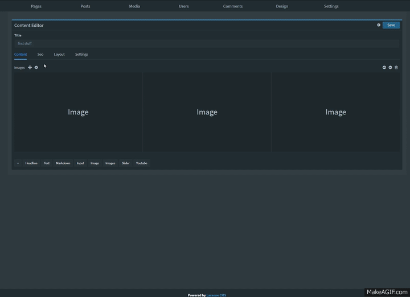
Task: Open the Media menu
Action: click(134, 6)
